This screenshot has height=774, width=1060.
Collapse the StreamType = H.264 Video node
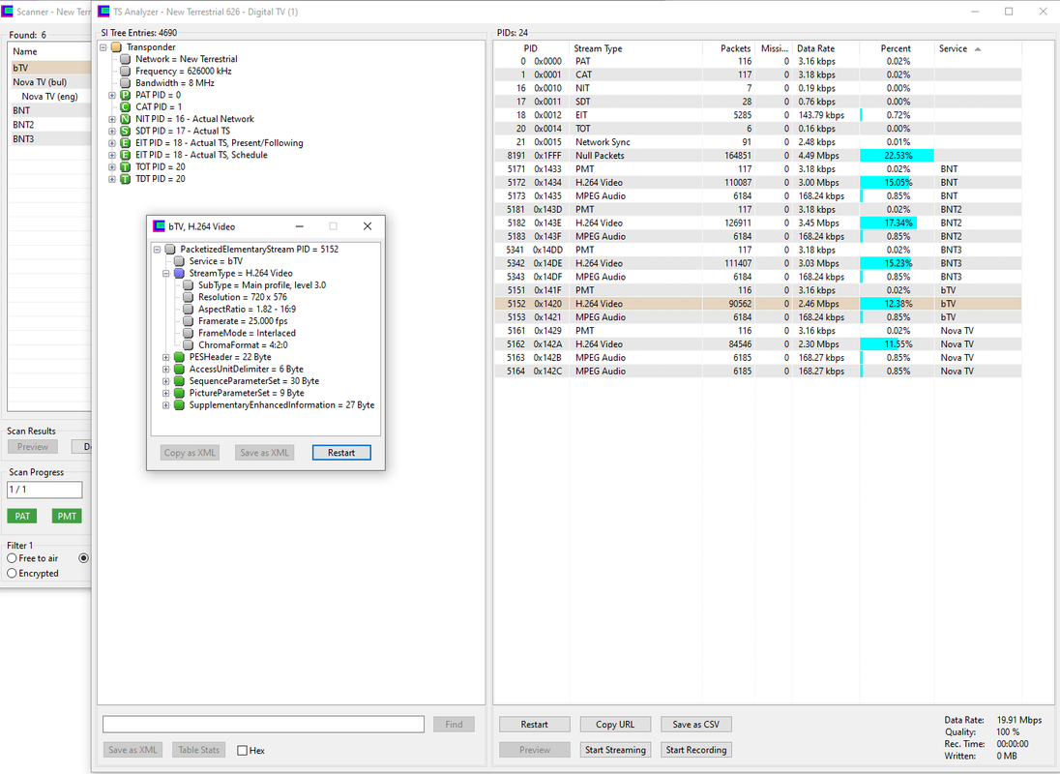tap(166, 273)
